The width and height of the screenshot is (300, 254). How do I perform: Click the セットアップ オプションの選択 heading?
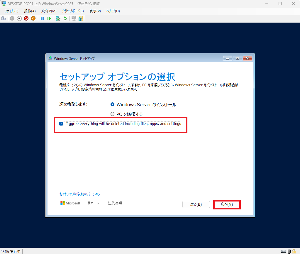click(117, 77)
